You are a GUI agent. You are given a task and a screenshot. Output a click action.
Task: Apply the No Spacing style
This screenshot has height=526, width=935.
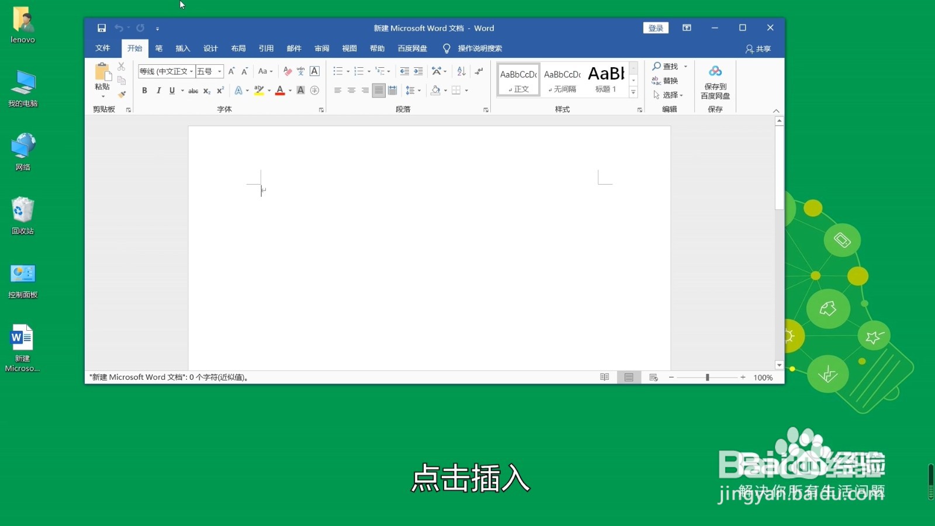[562, 79]
